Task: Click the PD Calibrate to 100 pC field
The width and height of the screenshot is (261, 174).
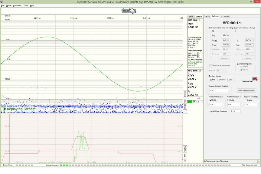Action: [x=226, y=49]
